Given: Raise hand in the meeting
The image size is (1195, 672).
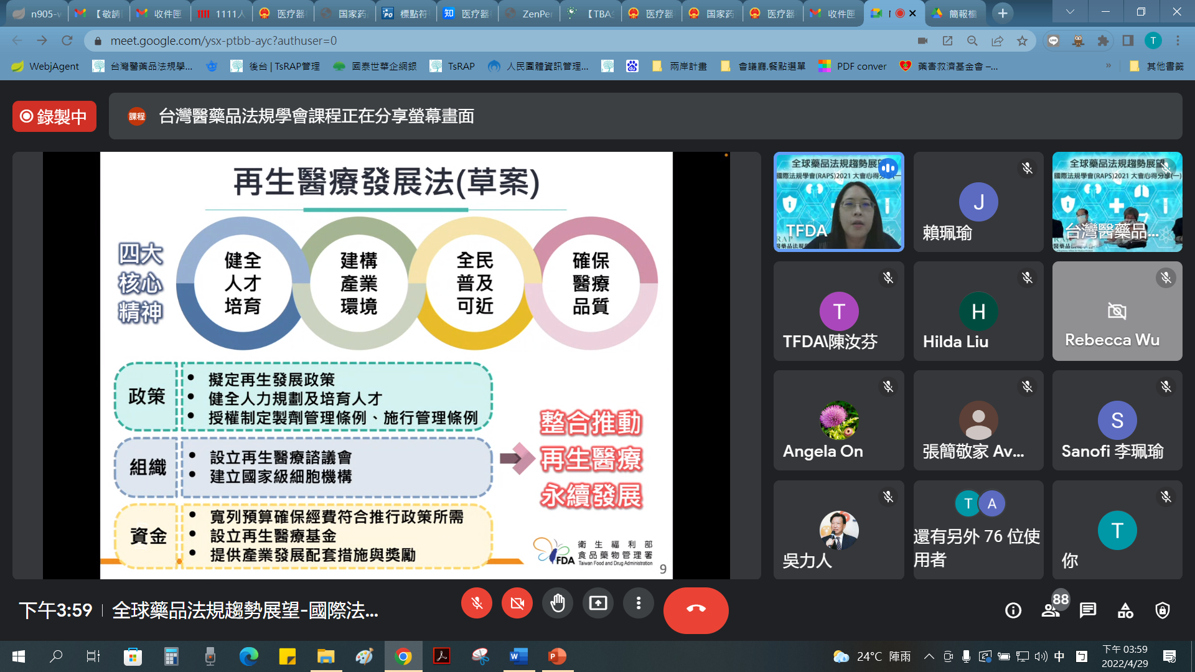Looking at the screenshot, I should [557, 603].
